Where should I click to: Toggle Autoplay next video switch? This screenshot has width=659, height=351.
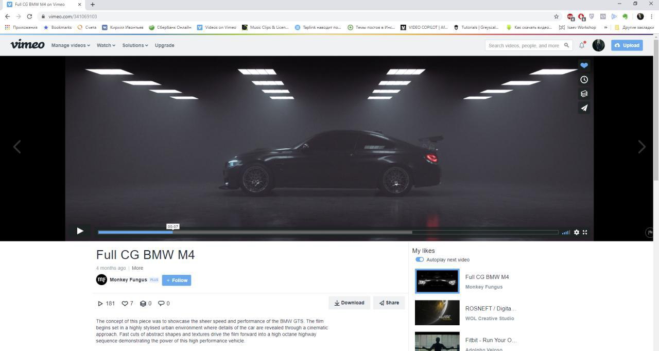[x=420, y=260]
